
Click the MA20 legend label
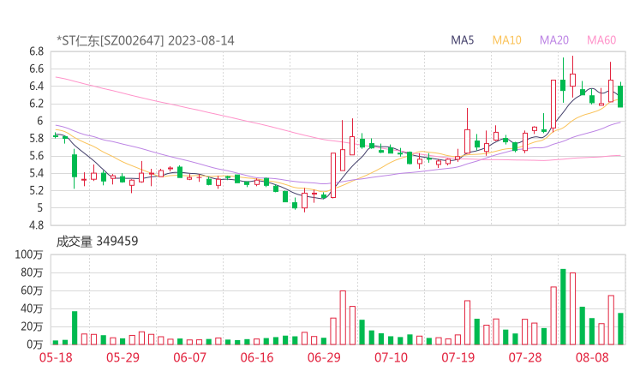[554, 40]
